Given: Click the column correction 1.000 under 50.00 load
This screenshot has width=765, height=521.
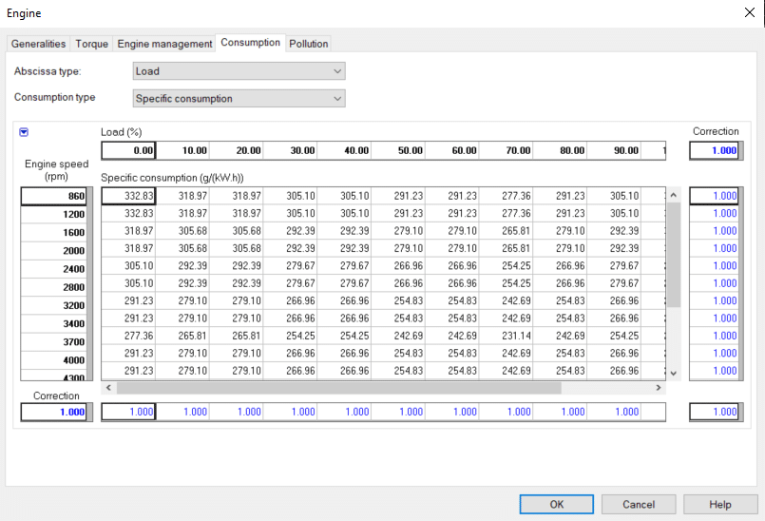Looking at the screenshot, I should (x=398, y=412).
